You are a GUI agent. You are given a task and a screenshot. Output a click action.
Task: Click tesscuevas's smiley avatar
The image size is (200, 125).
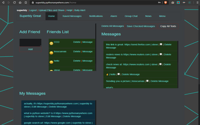(x=51, y=53)
